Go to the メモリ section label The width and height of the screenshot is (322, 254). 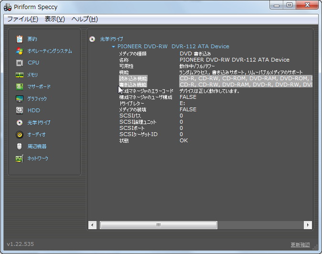(x=32, y=75)
